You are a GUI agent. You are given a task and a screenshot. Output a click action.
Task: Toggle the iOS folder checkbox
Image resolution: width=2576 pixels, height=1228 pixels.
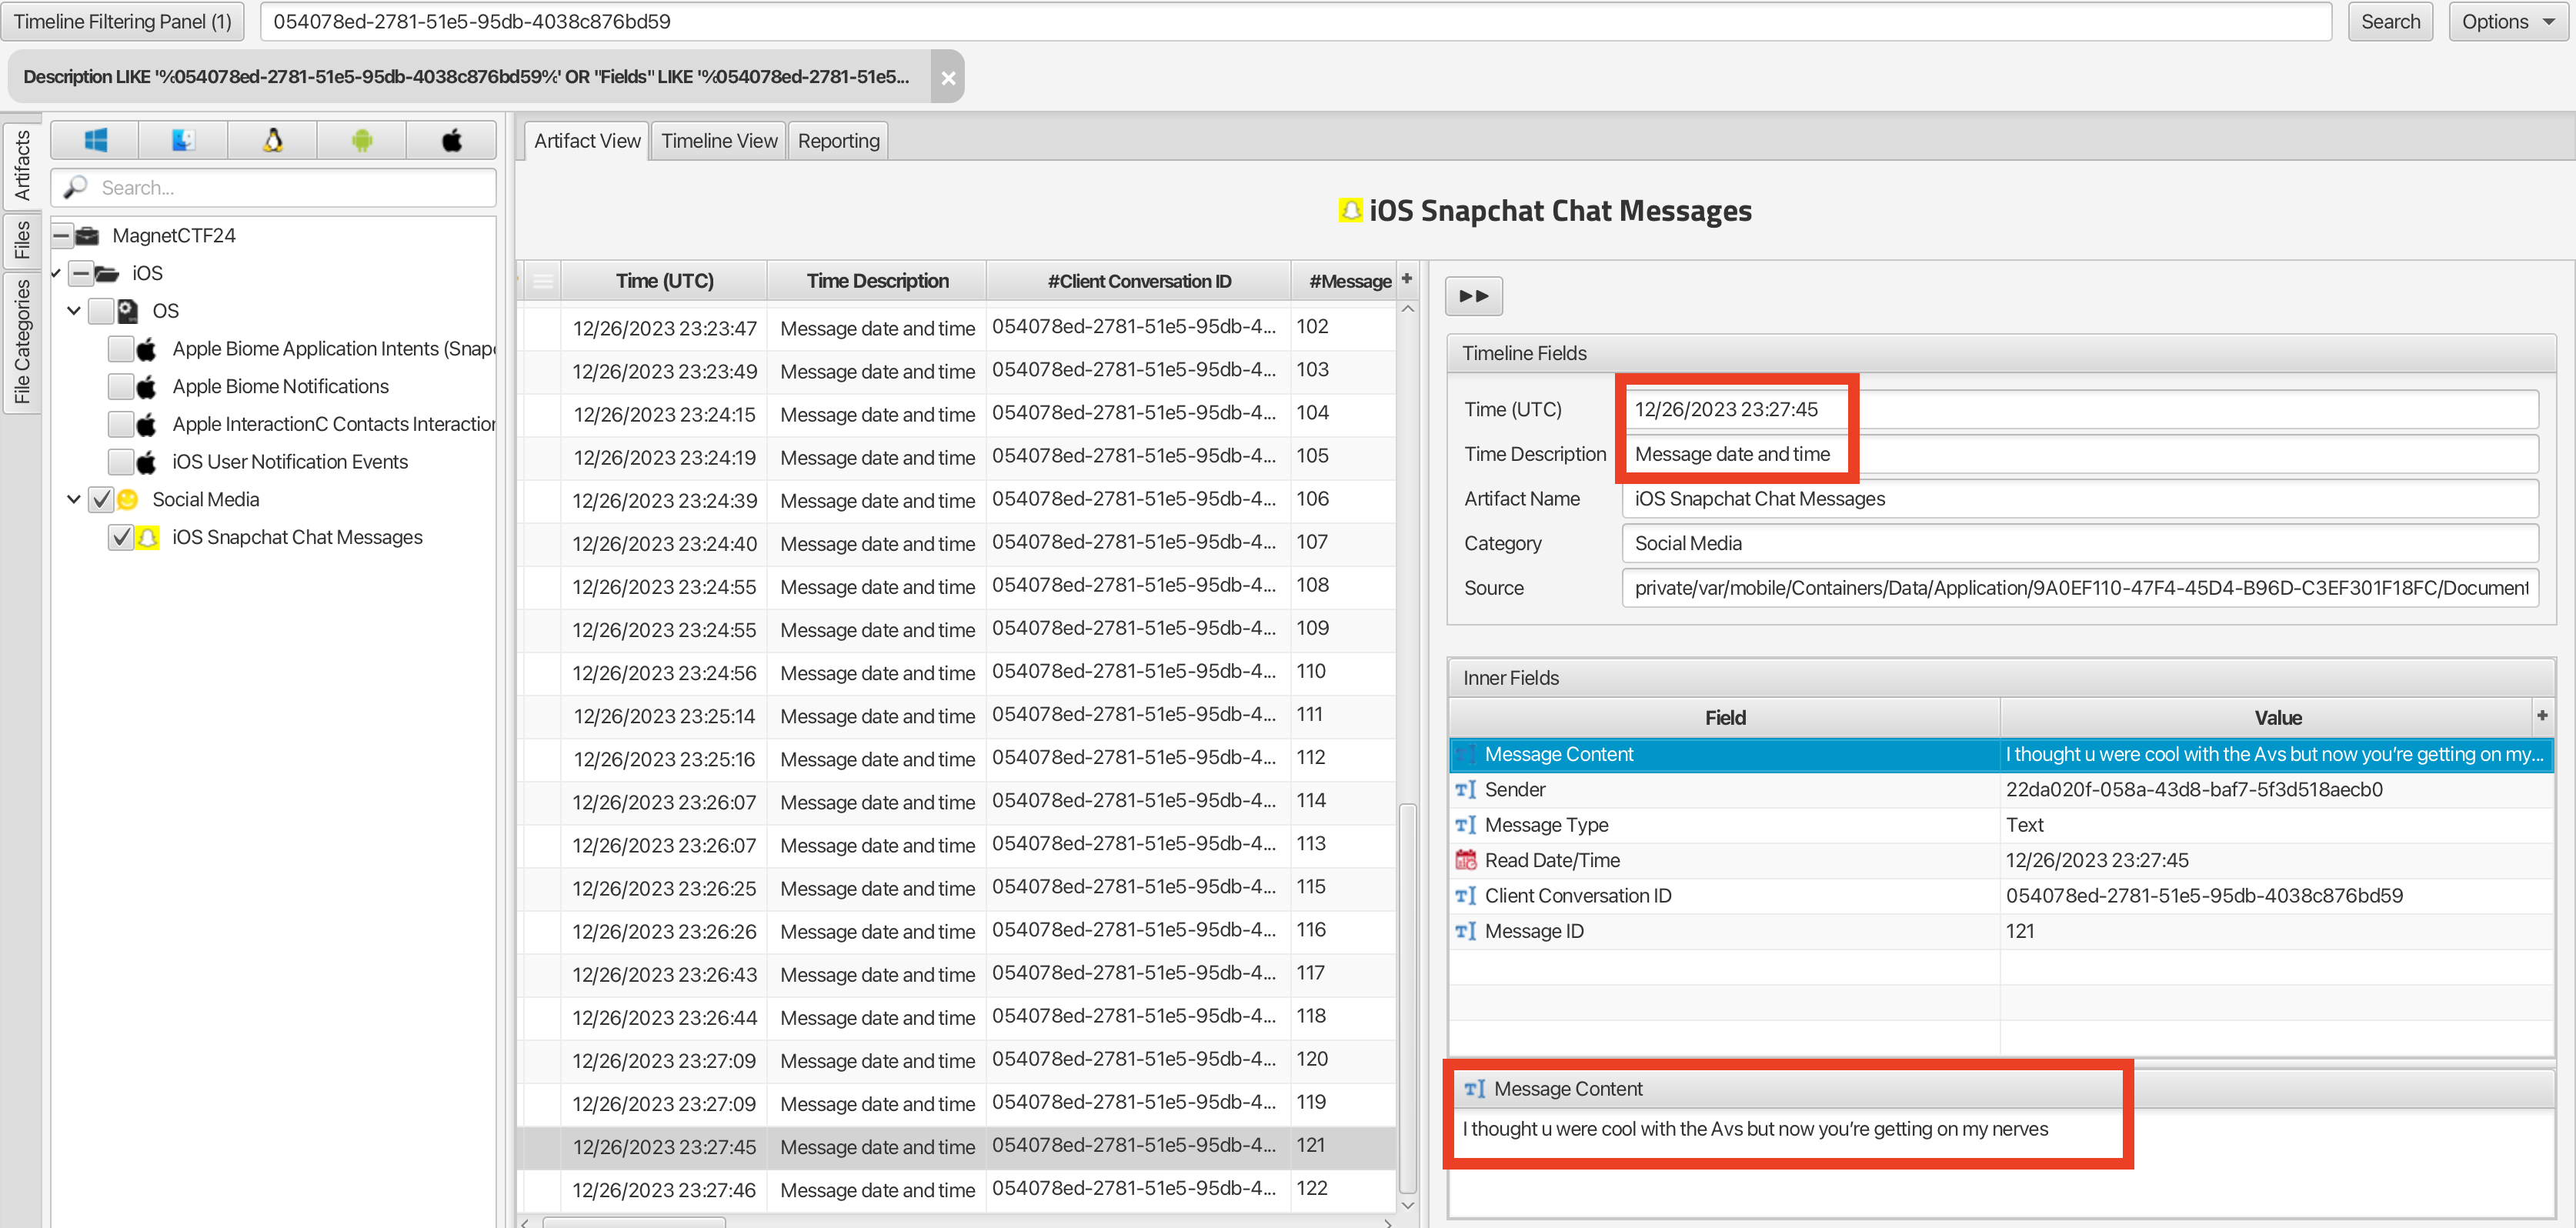pyautogui.click(x=82, y=274)
